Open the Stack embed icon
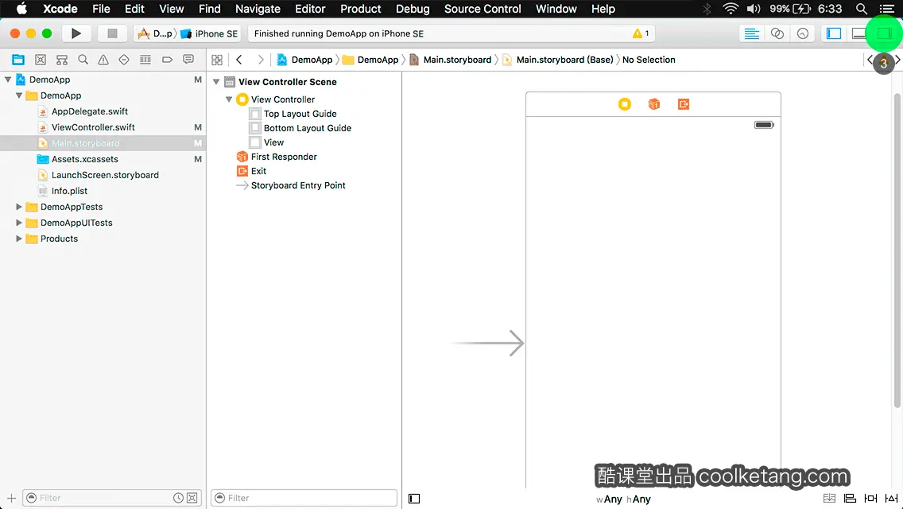 point(829,499)
